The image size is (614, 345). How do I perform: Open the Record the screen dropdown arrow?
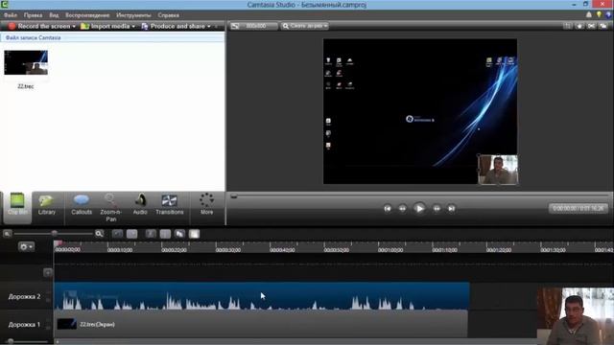click(x=74, y=26)
